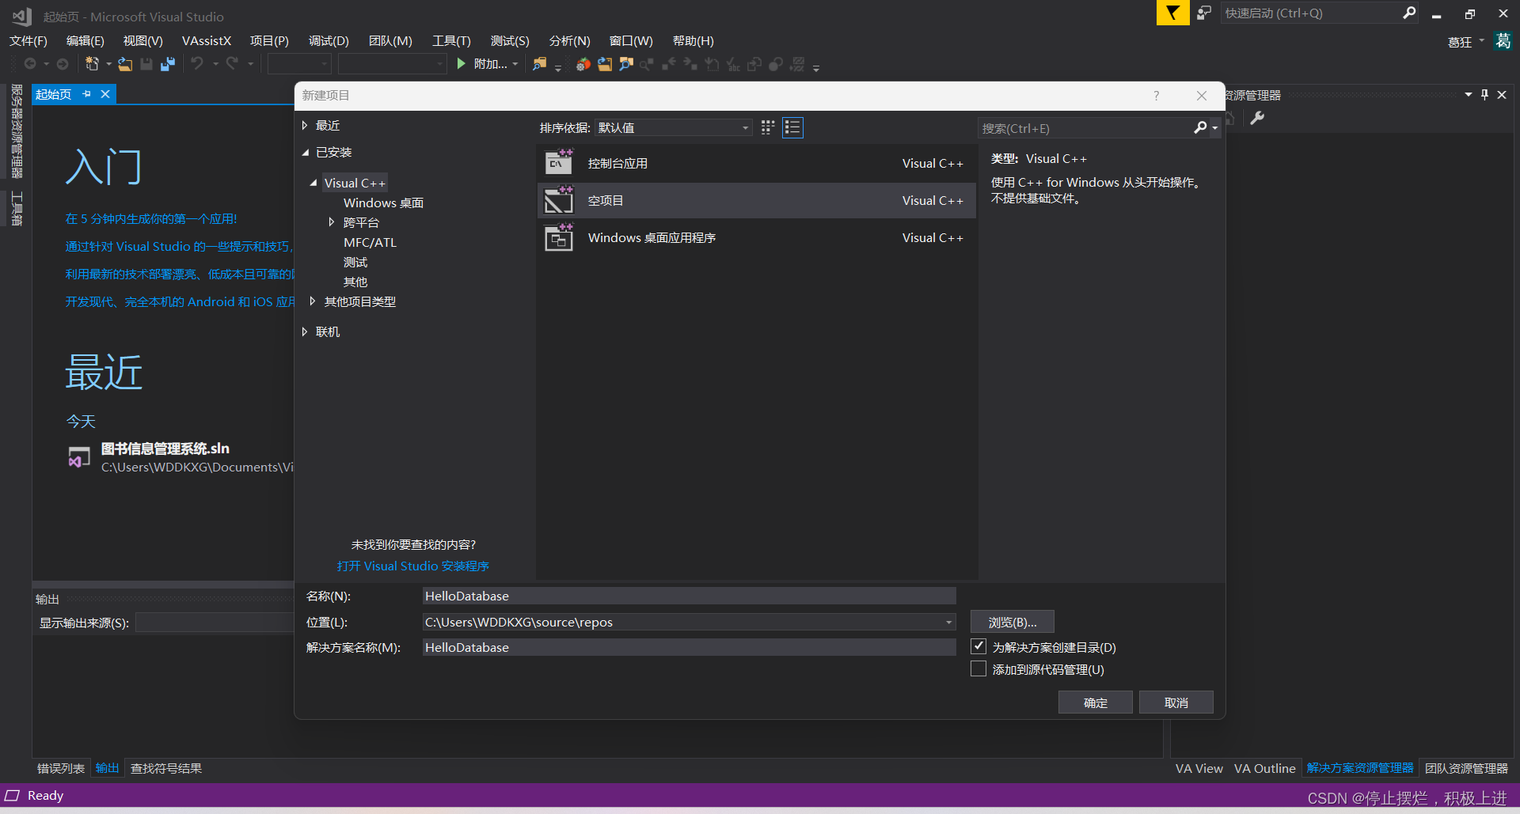Expand the Online node
The height and width of the screenshot is (814, 1520).
coord(305,332)
